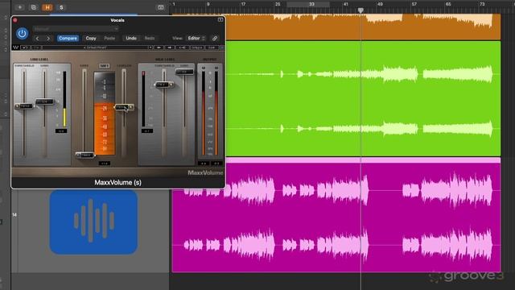Click the Waves logo icon in the toolbar
Viewport: 515px width, 290px height.
pyautogui.click(x=15, y=48)
